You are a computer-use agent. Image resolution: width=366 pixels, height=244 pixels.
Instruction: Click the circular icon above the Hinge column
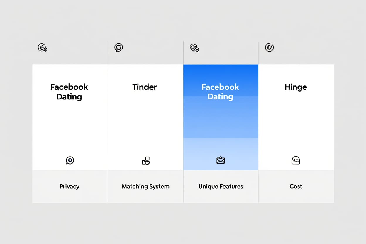point(269,47)
